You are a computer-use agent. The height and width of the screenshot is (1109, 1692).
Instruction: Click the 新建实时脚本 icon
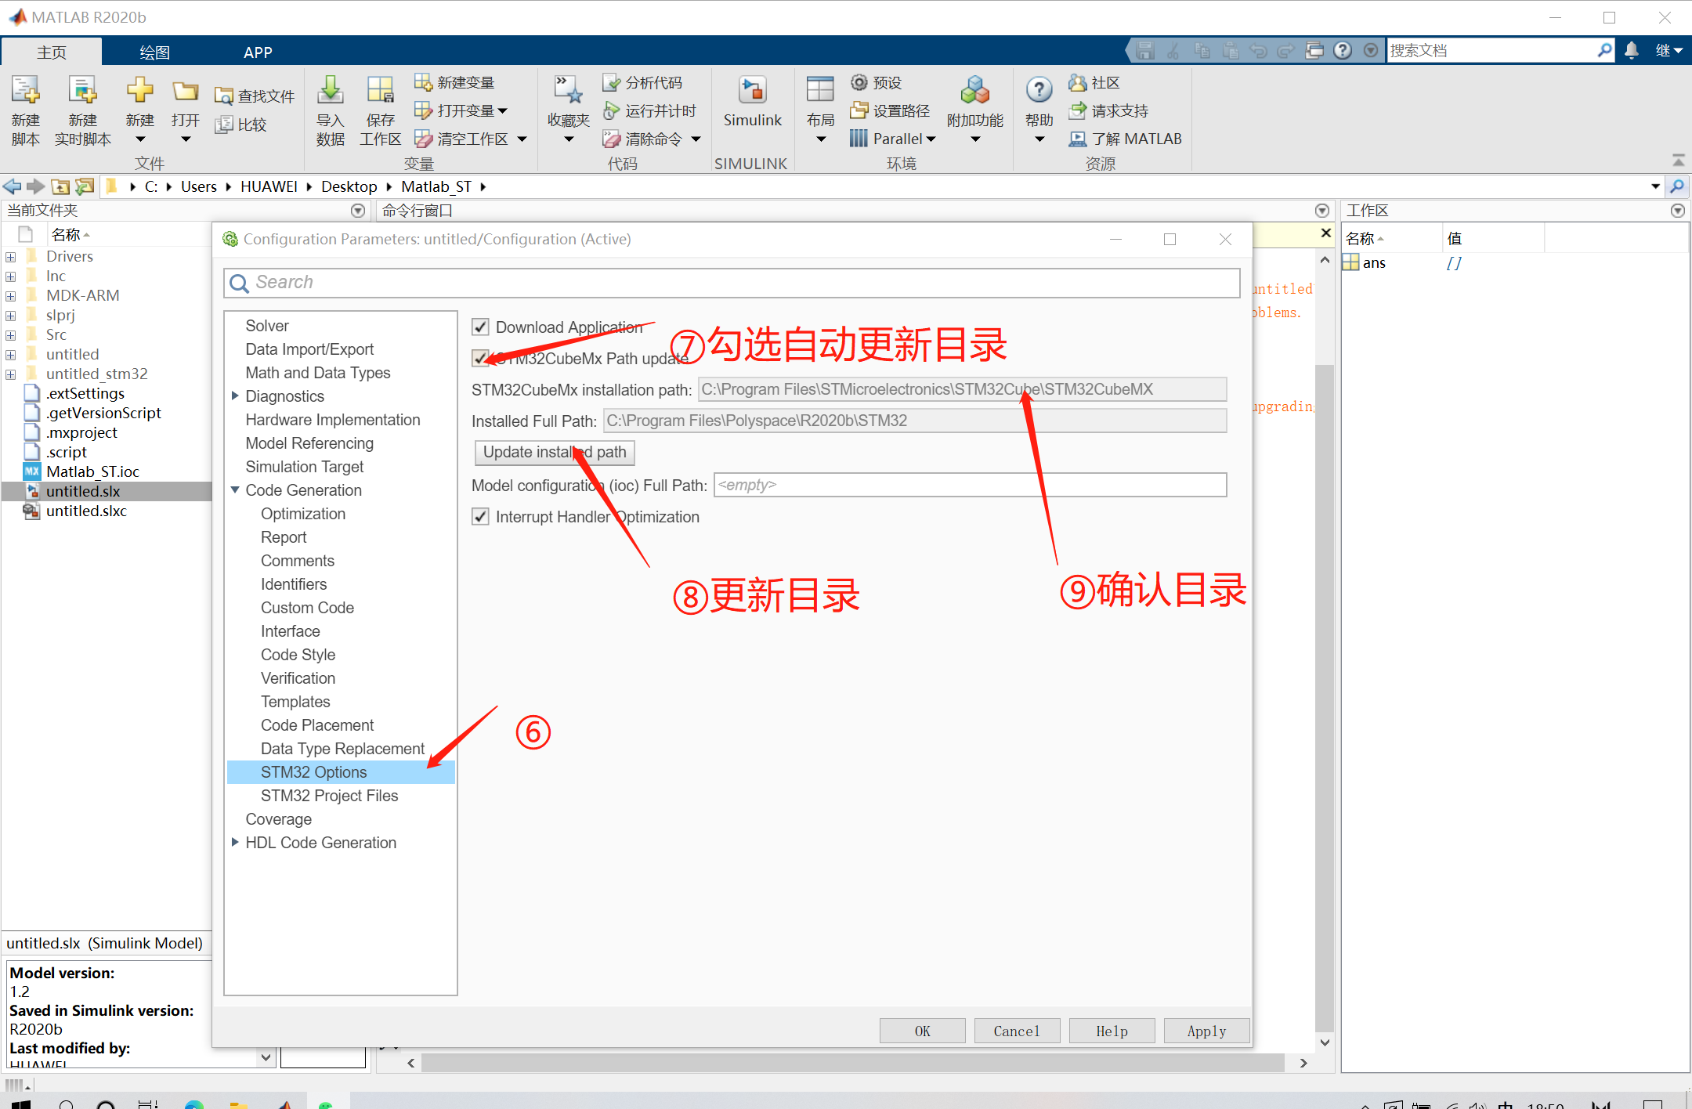coord(82,91)
